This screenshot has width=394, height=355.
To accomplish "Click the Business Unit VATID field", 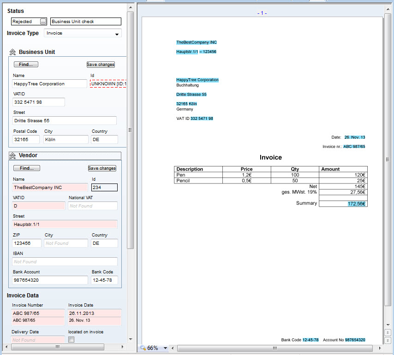I will tap(38, 102).
